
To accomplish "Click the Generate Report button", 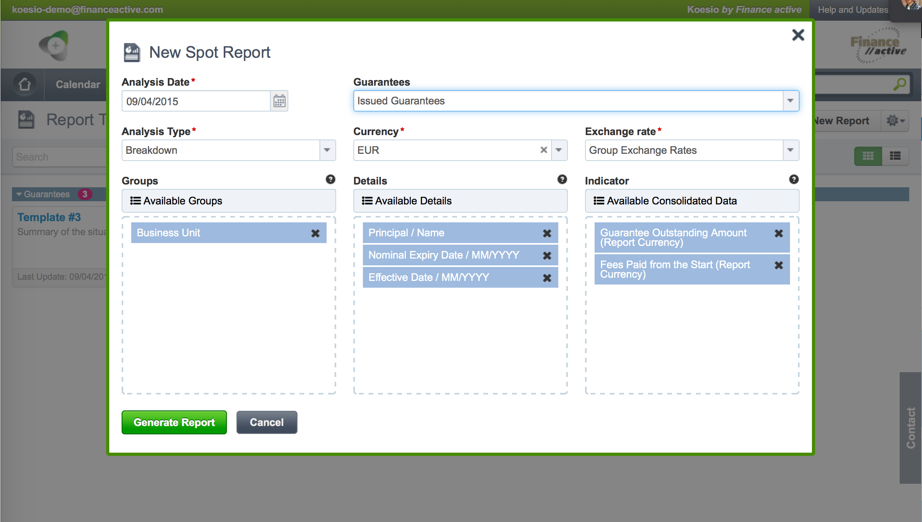I will [174, 422].
